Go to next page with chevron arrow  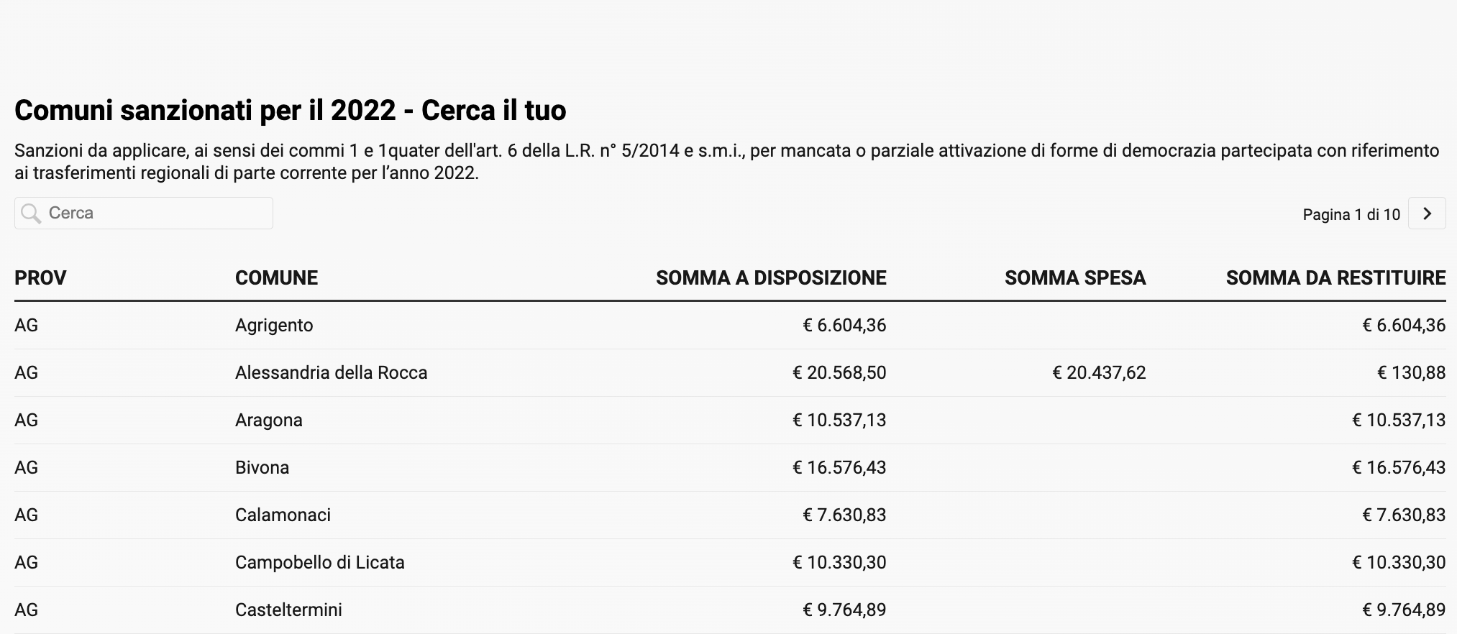coord(1427,213)
